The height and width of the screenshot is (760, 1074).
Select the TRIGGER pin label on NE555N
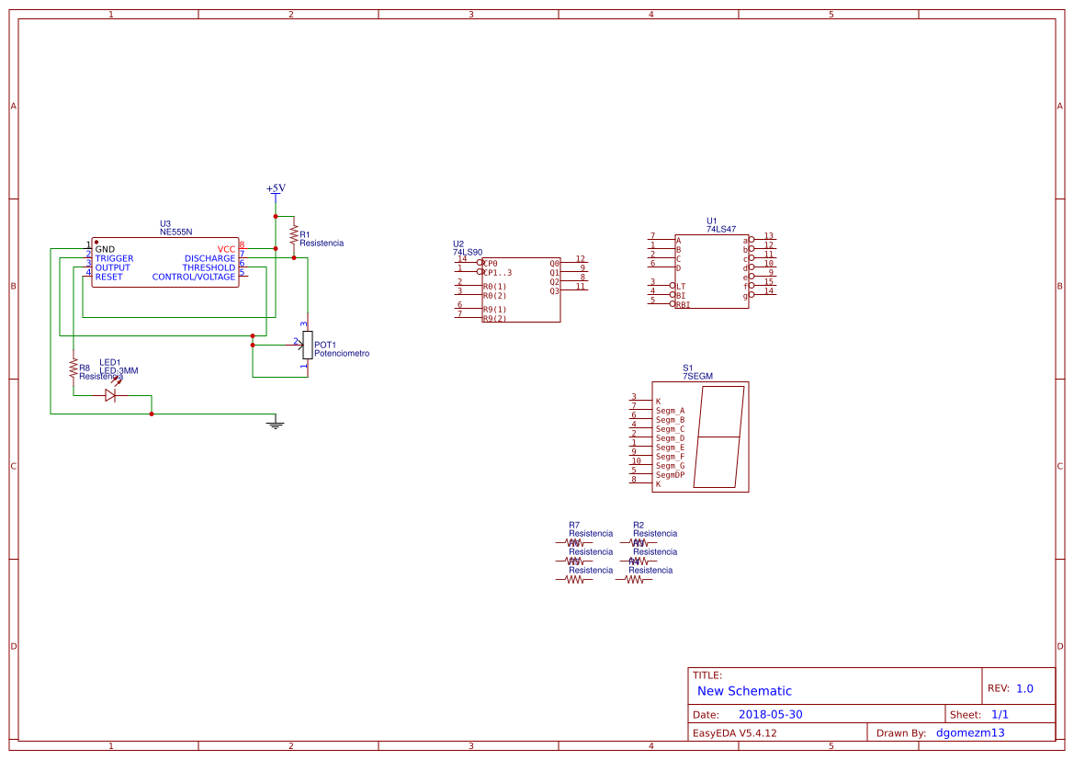click(115, 258)
